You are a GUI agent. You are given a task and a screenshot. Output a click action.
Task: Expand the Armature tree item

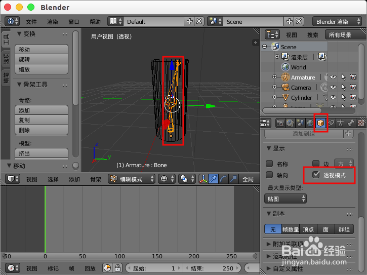point(274,77)
